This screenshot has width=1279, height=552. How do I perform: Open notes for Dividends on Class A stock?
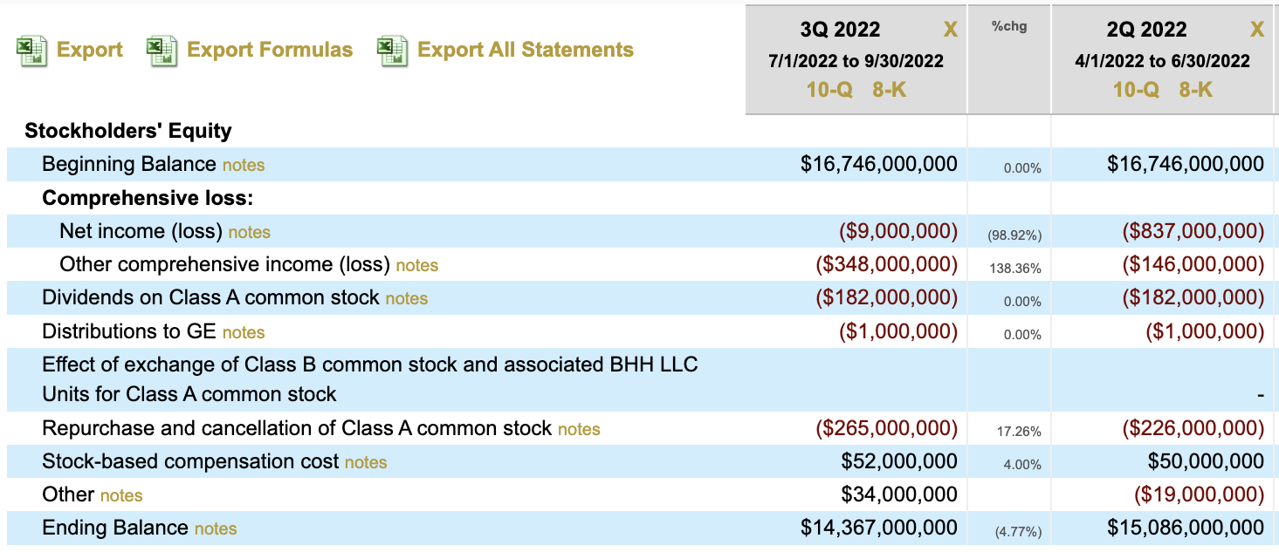click(x=407, y=299)
